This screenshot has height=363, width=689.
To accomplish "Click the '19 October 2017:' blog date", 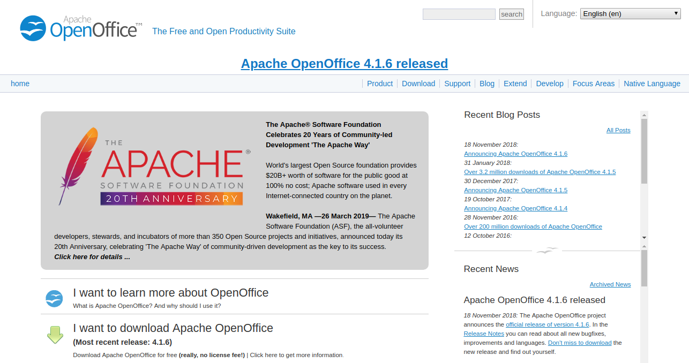I will (x=489, y=199).
